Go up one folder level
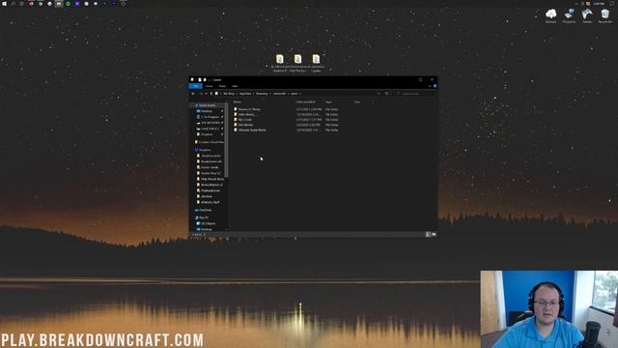618x348 pixels. pos(211,94)
